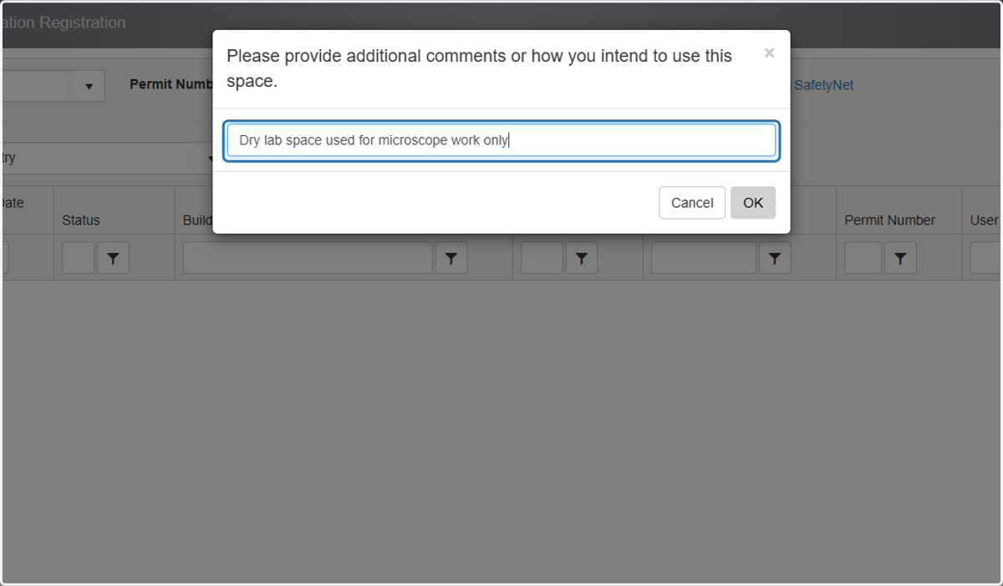Click the Building column filter icon
The height and width of the screenshot is (586, 1003).
pos(451,259)
